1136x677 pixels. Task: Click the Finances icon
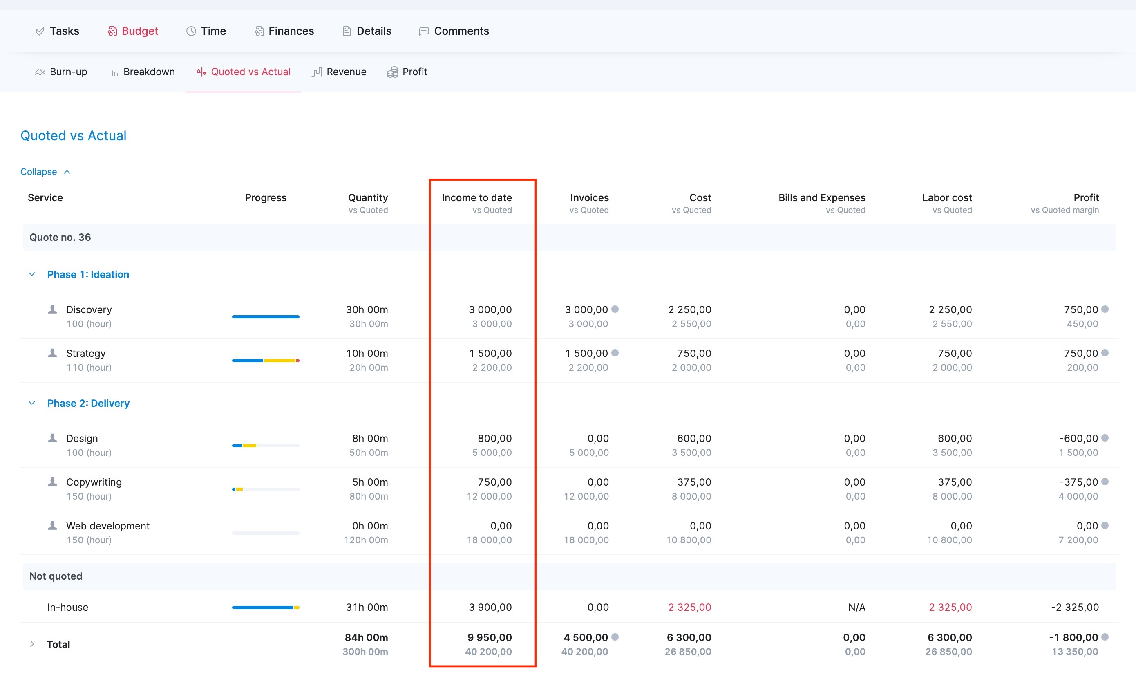tap(259, 31)
